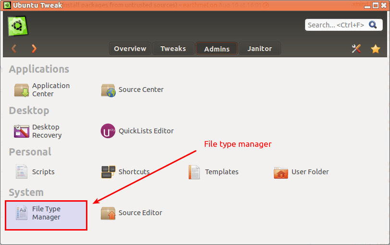Open the Janitor tab
Image resolution: width=390 pixels, height=245 pixels.
click(259, 49)
